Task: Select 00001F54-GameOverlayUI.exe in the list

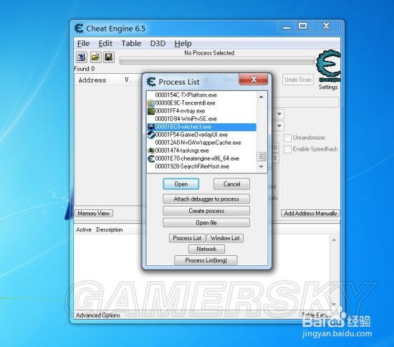Action: click(201, 135)
